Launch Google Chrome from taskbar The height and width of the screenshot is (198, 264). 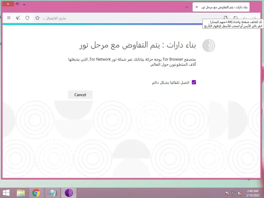click(x=36, y=193)
